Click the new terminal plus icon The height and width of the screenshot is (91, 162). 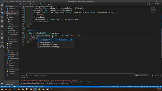tap(150, 75)
